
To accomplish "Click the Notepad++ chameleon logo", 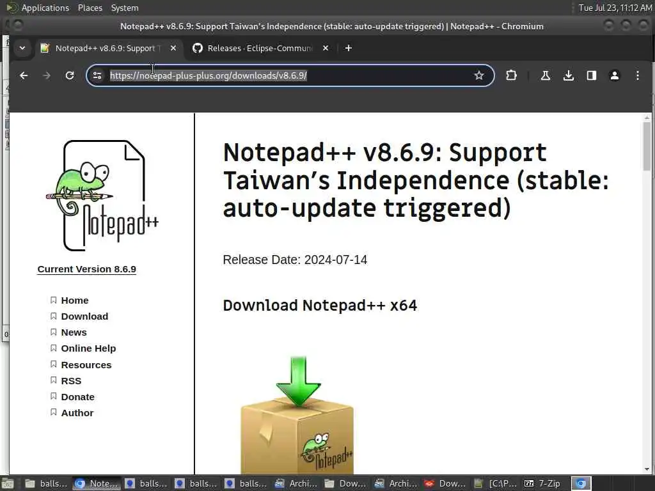I will tap(102, 196).
